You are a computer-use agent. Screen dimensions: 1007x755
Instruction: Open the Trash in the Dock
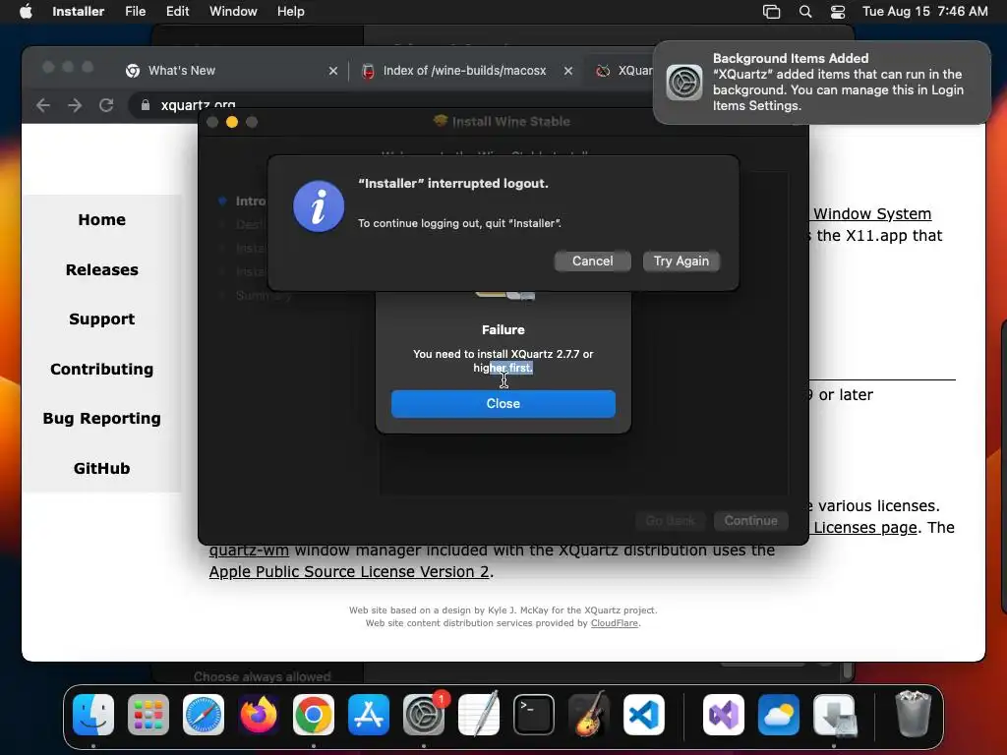click(914, 714)
